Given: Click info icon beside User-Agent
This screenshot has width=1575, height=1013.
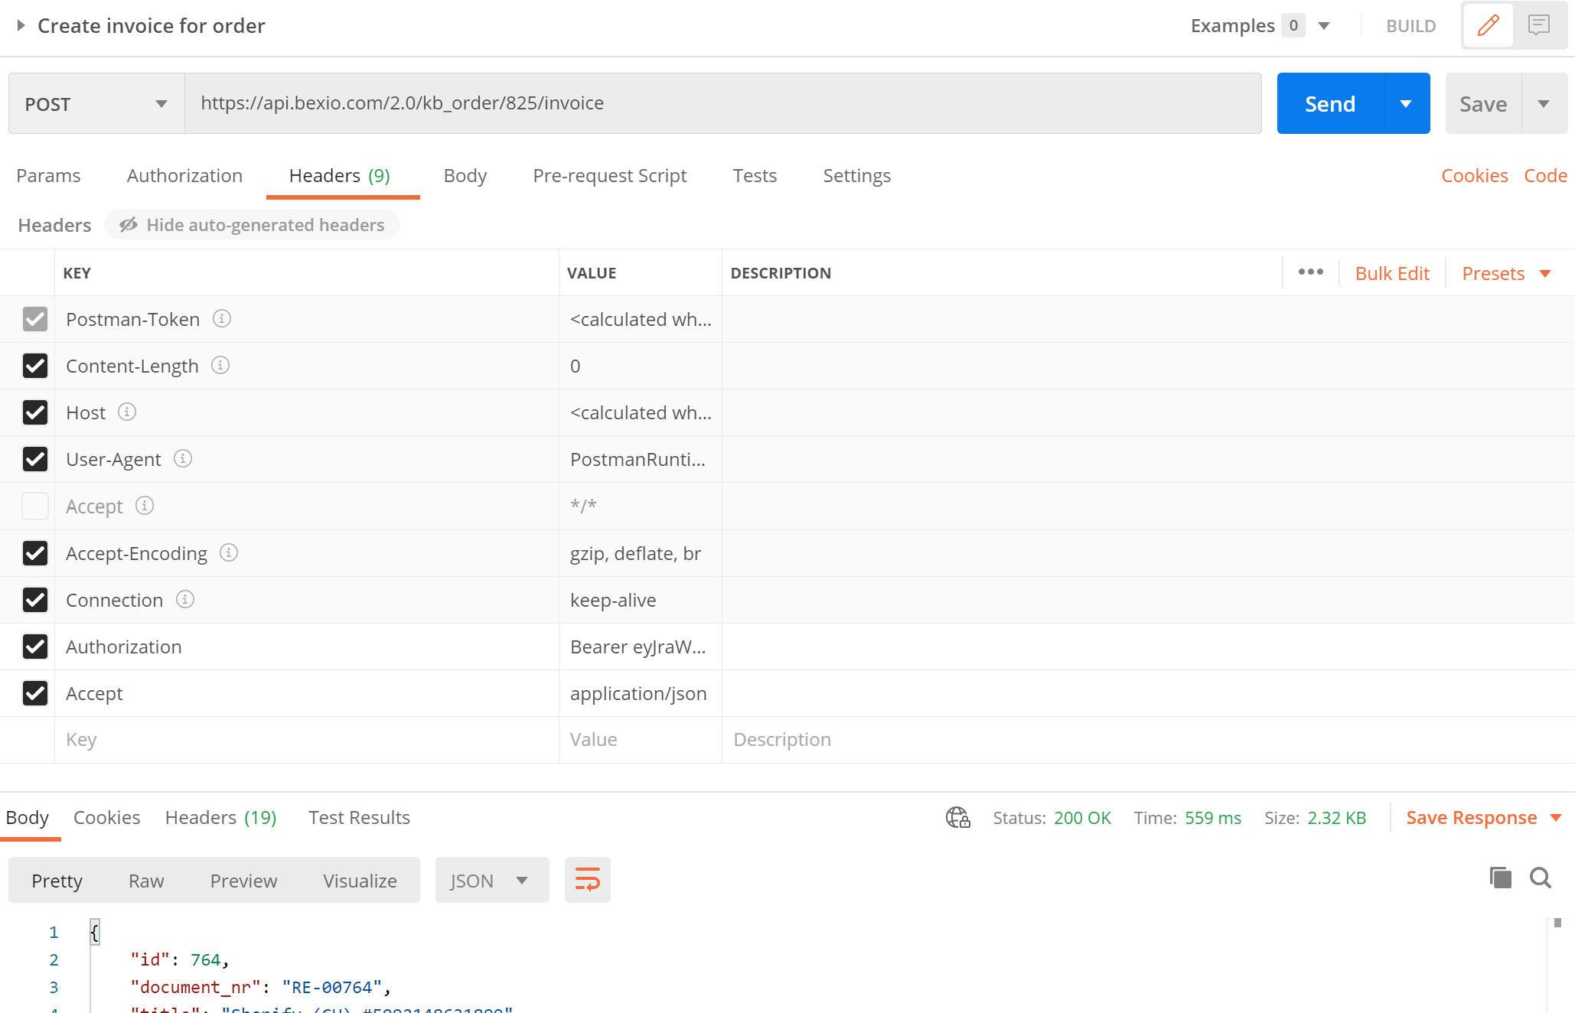Looking at the screenshot, I should click(183, 458).
